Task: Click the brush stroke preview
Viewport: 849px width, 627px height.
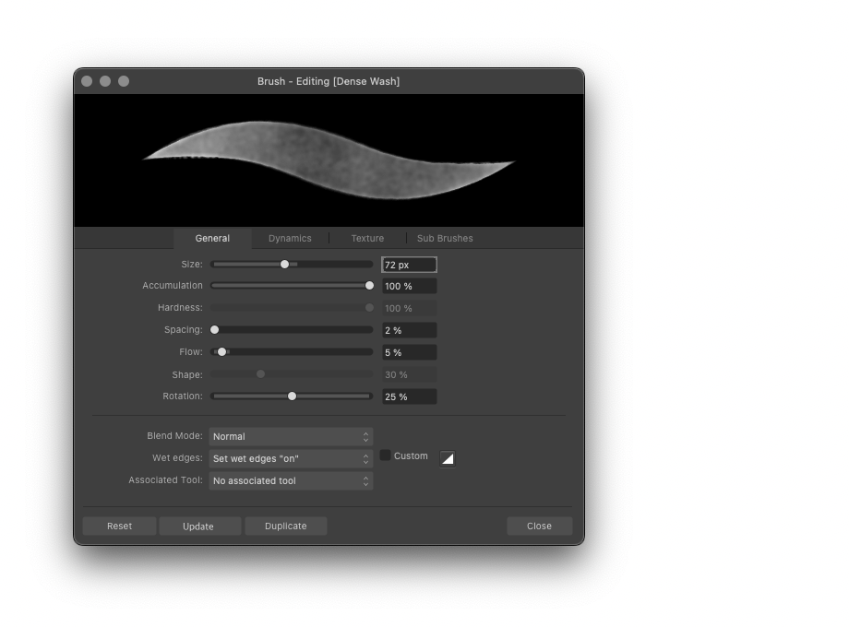Action: pyautogui.click(x=329, y=160)
